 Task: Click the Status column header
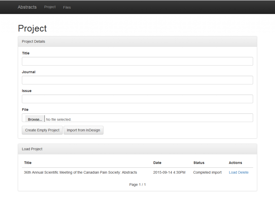[199, 163]
